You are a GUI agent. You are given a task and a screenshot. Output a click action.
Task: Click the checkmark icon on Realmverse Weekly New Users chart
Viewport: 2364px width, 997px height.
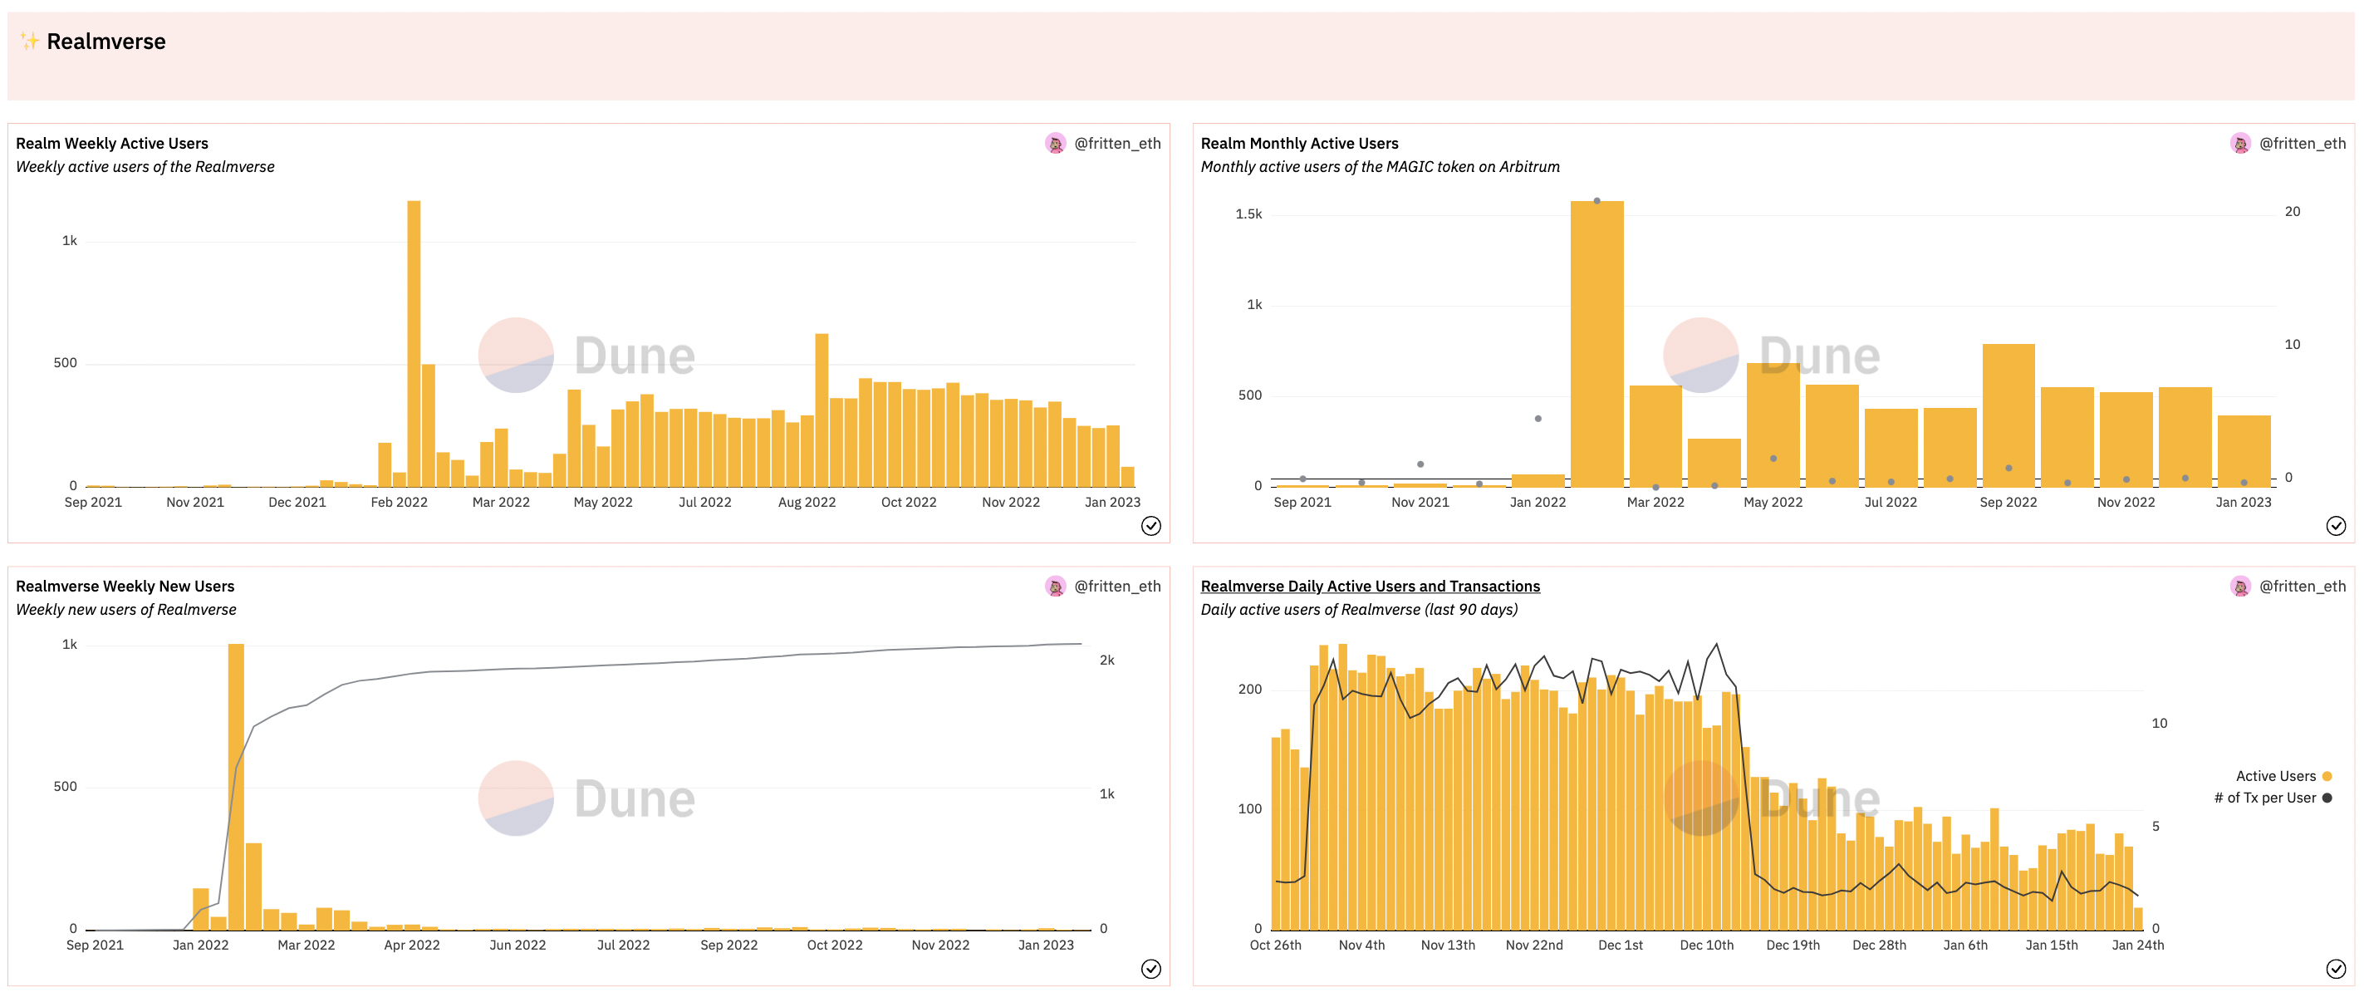1150,969
